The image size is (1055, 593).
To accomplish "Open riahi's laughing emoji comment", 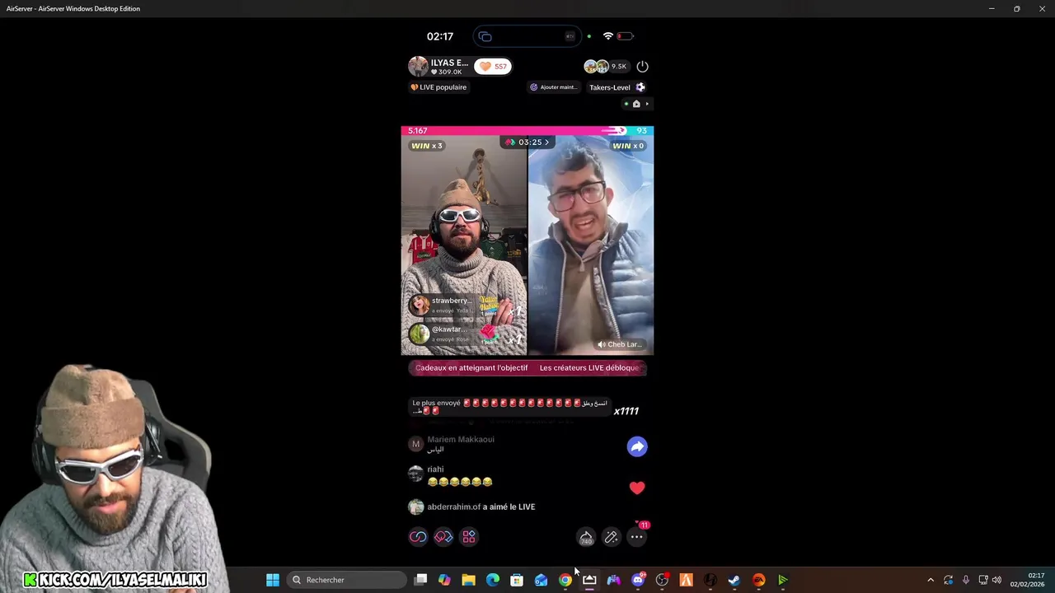I will pos(451,475).
